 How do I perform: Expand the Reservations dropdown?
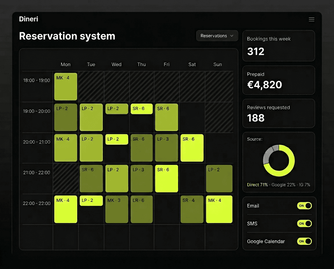217,36
